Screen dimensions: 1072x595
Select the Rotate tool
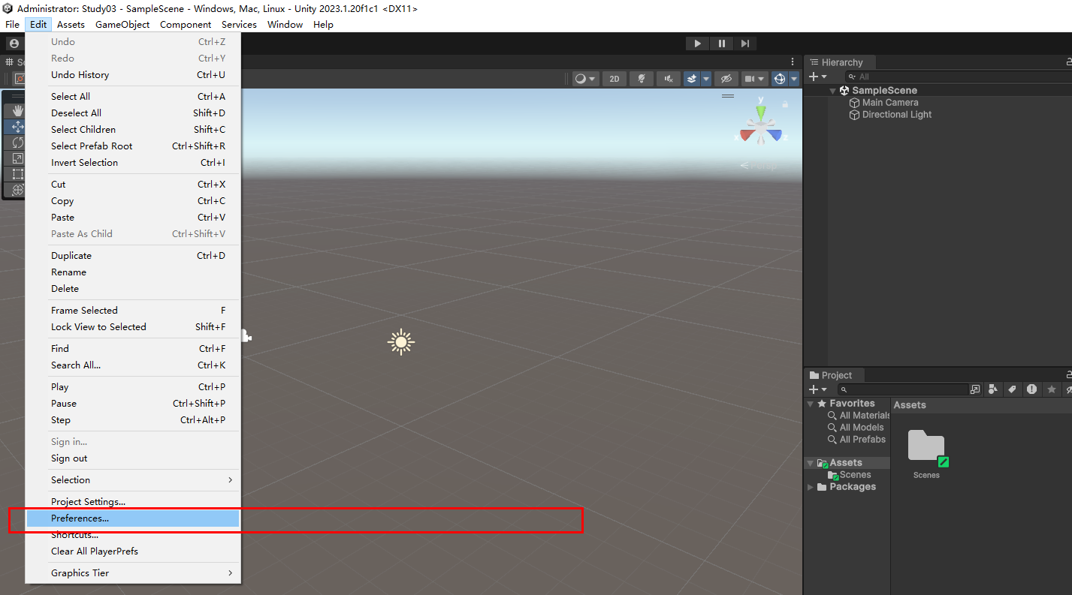[17, 142]
